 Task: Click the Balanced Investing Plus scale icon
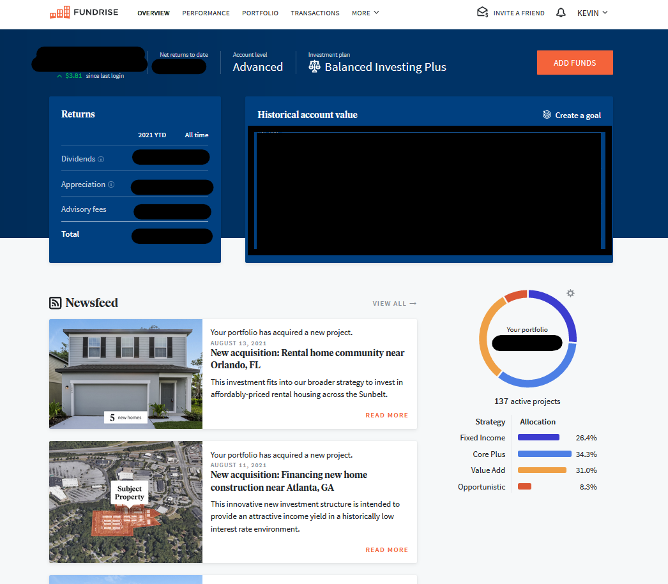314,67
